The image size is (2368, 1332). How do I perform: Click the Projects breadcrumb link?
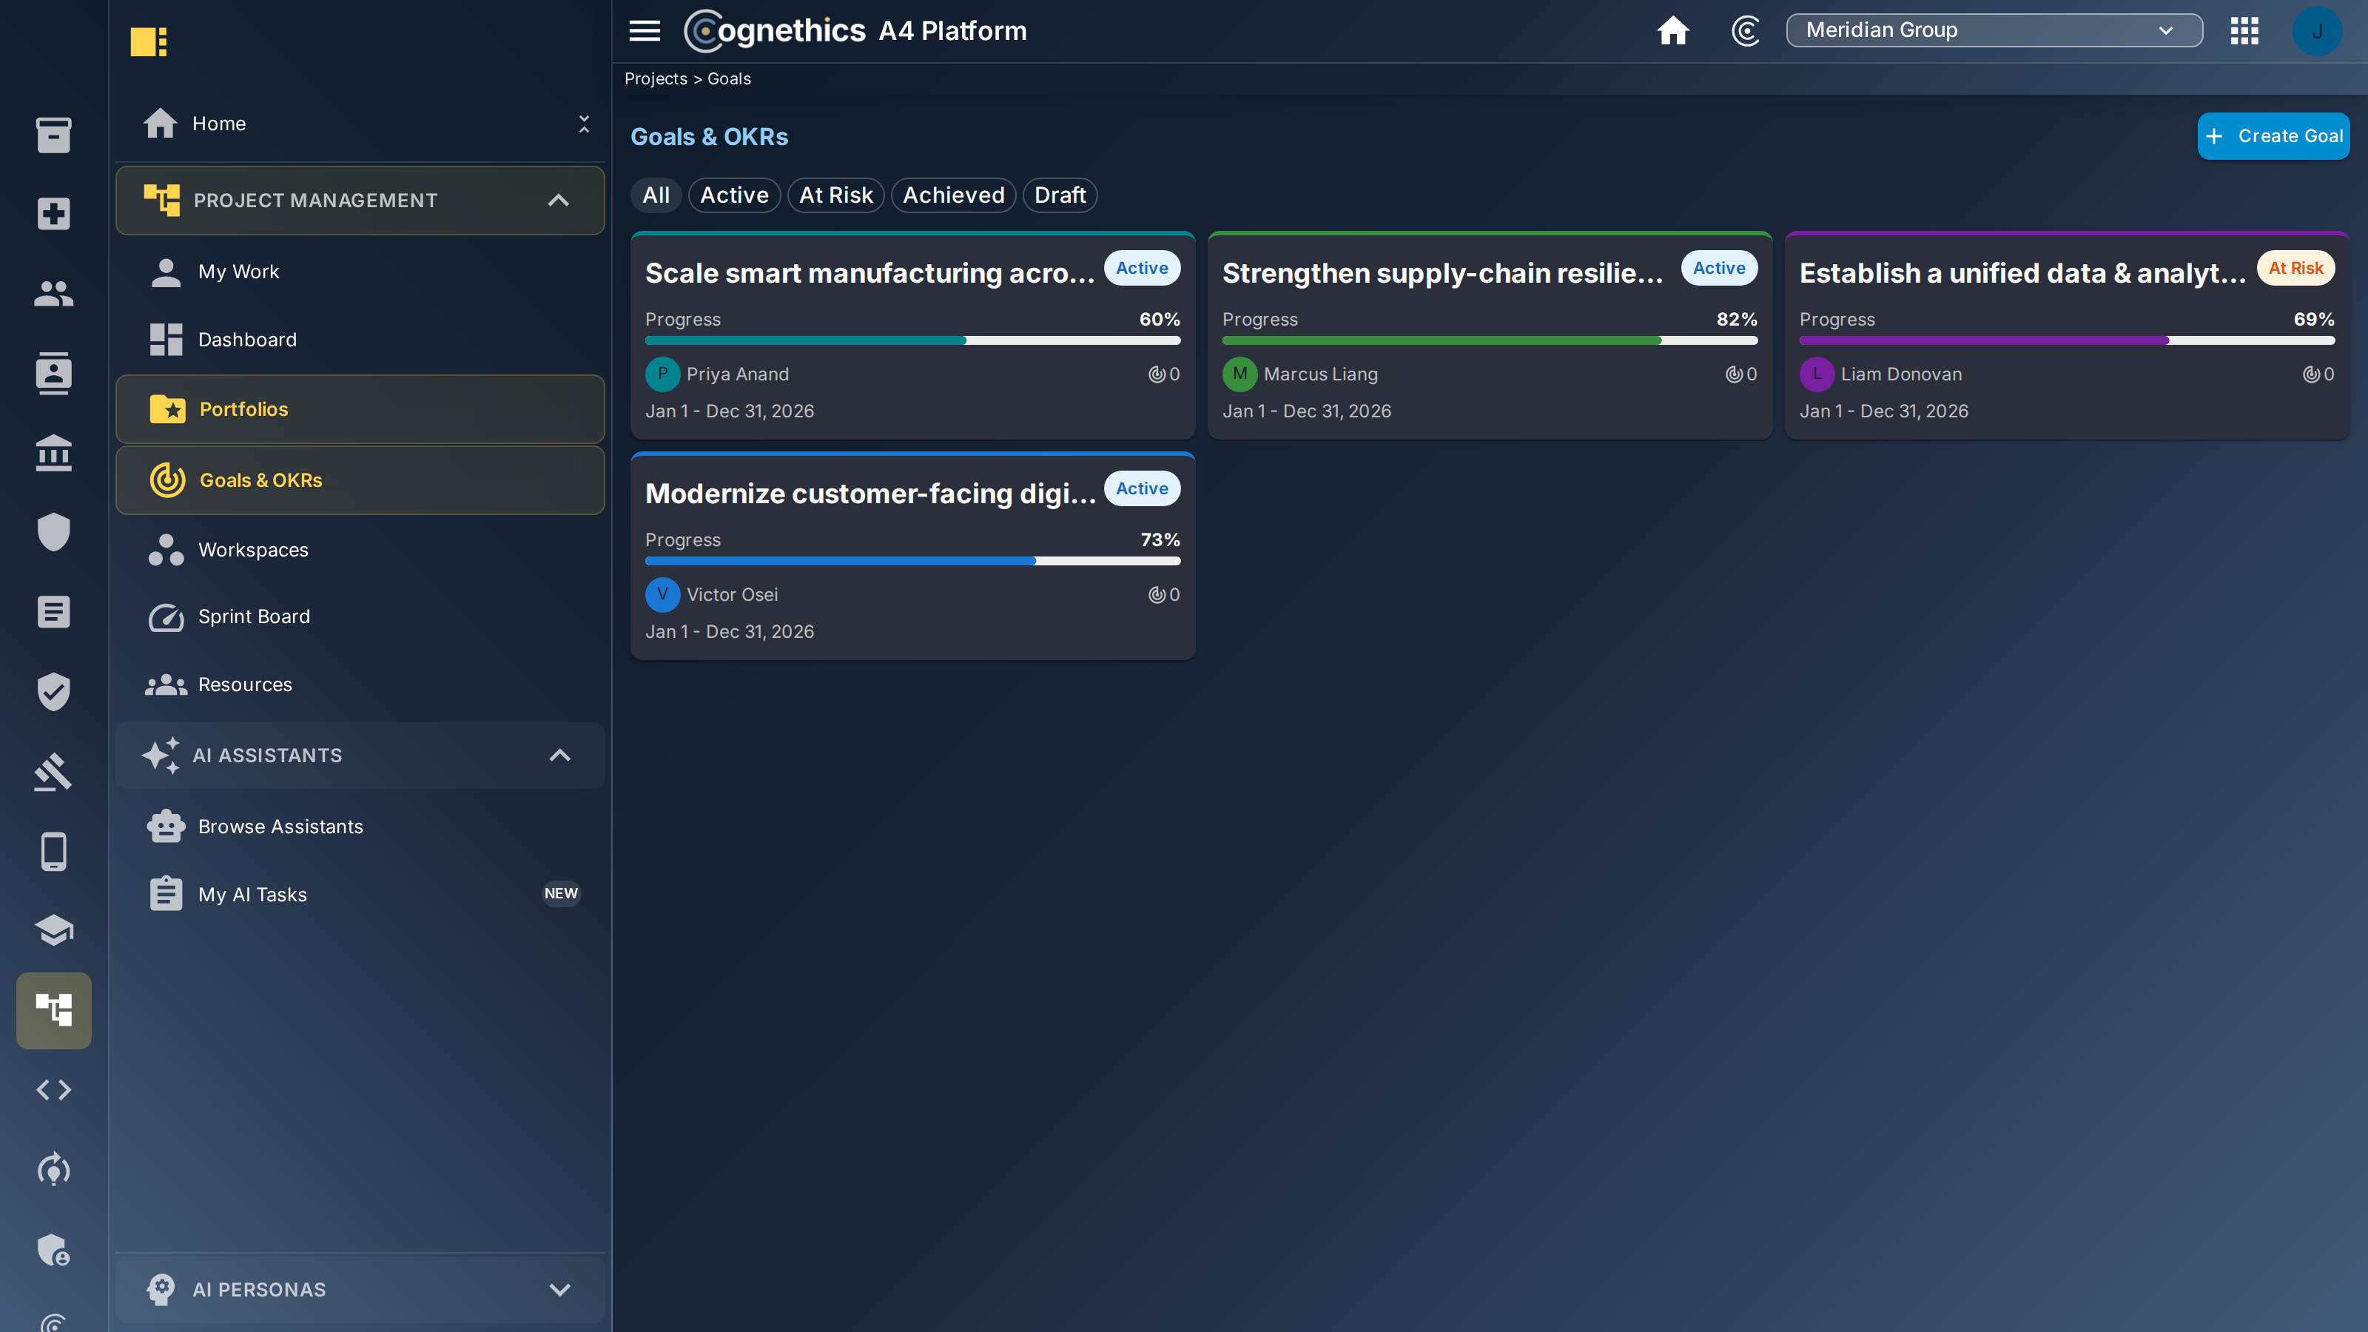click(x=656, y=79)
